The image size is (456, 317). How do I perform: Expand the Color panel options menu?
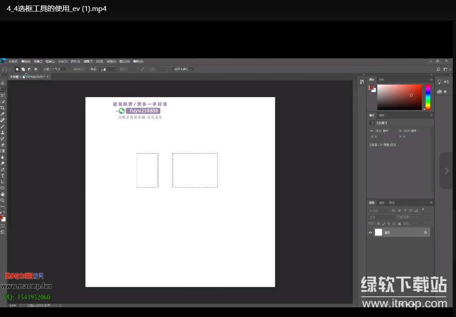coord(431,80)
